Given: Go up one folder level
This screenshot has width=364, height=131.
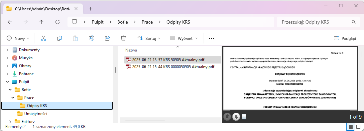Looking at the screenshot, I should click(x=41, y=22).
